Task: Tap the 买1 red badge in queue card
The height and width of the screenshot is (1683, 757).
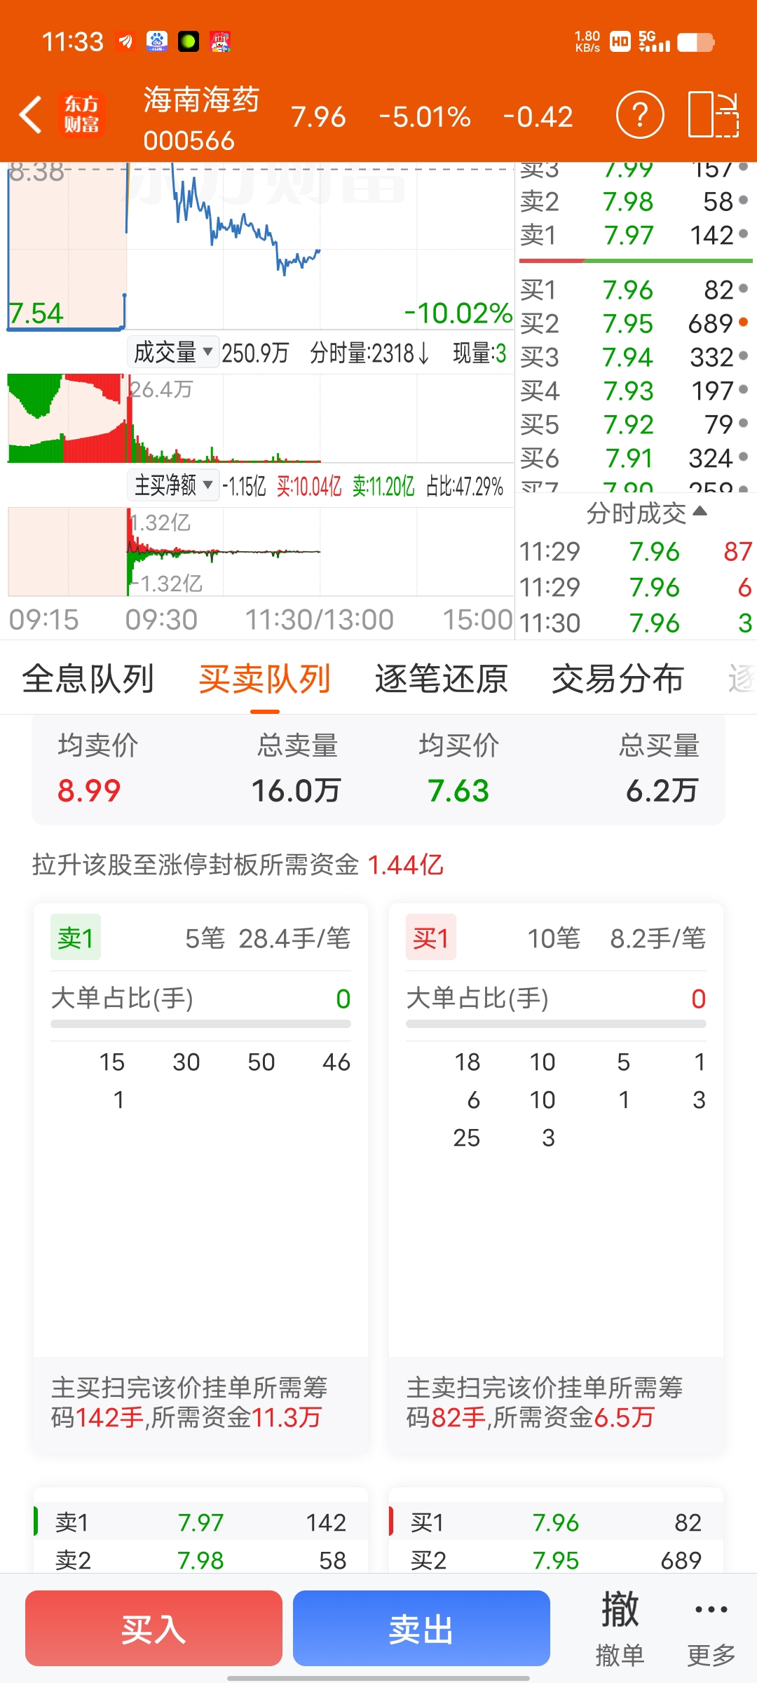Action: (431, 937)
